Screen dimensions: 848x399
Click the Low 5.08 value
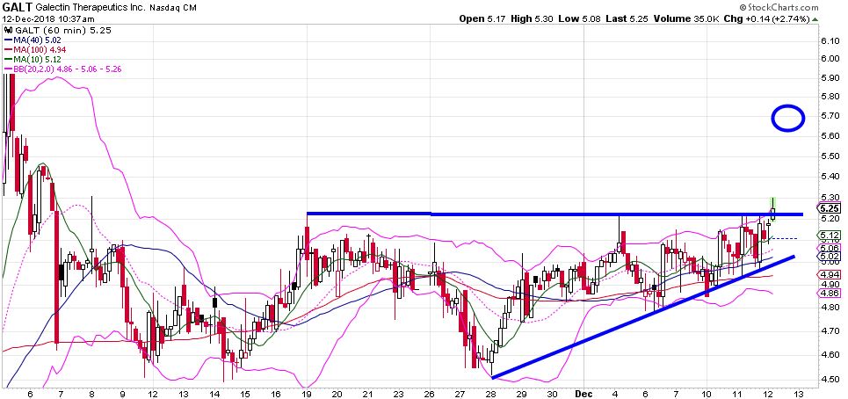(579, 19)
